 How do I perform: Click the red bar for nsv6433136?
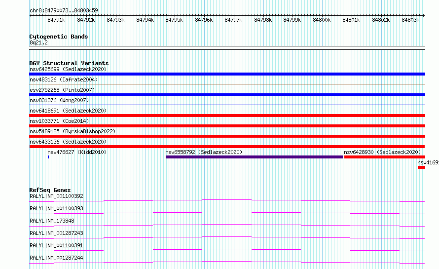[227, 147]
